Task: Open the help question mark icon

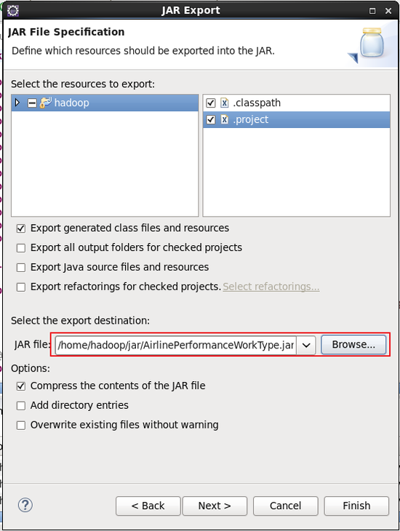Action: pyautogui.click(x=25, y=506)
